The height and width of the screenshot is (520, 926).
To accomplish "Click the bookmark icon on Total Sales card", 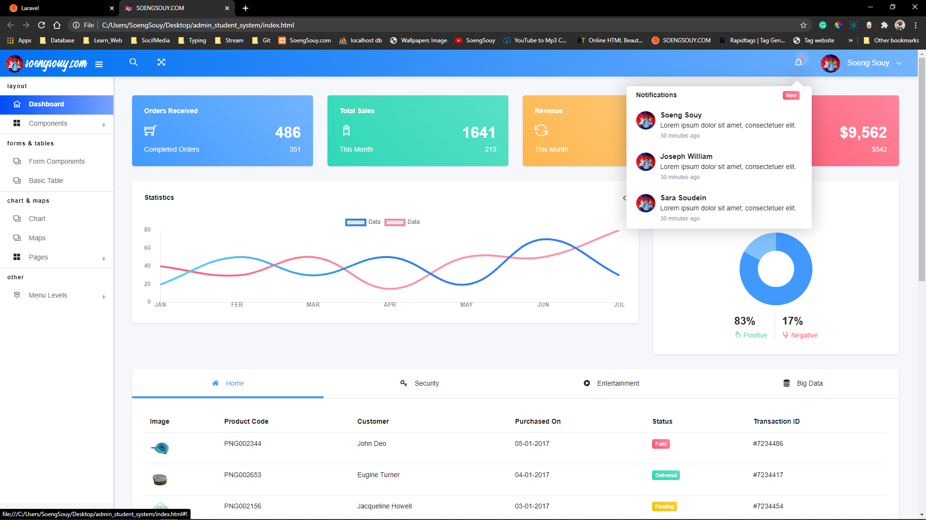I will (x=346, y=130).
